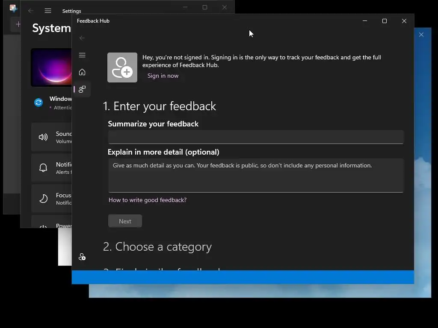
Task: Maximize the Feedback Hub window
Action: [385, 21]
